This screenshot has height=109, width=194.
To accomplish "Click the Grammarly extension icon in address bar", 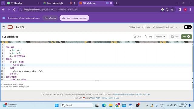I will pos(162,9).
